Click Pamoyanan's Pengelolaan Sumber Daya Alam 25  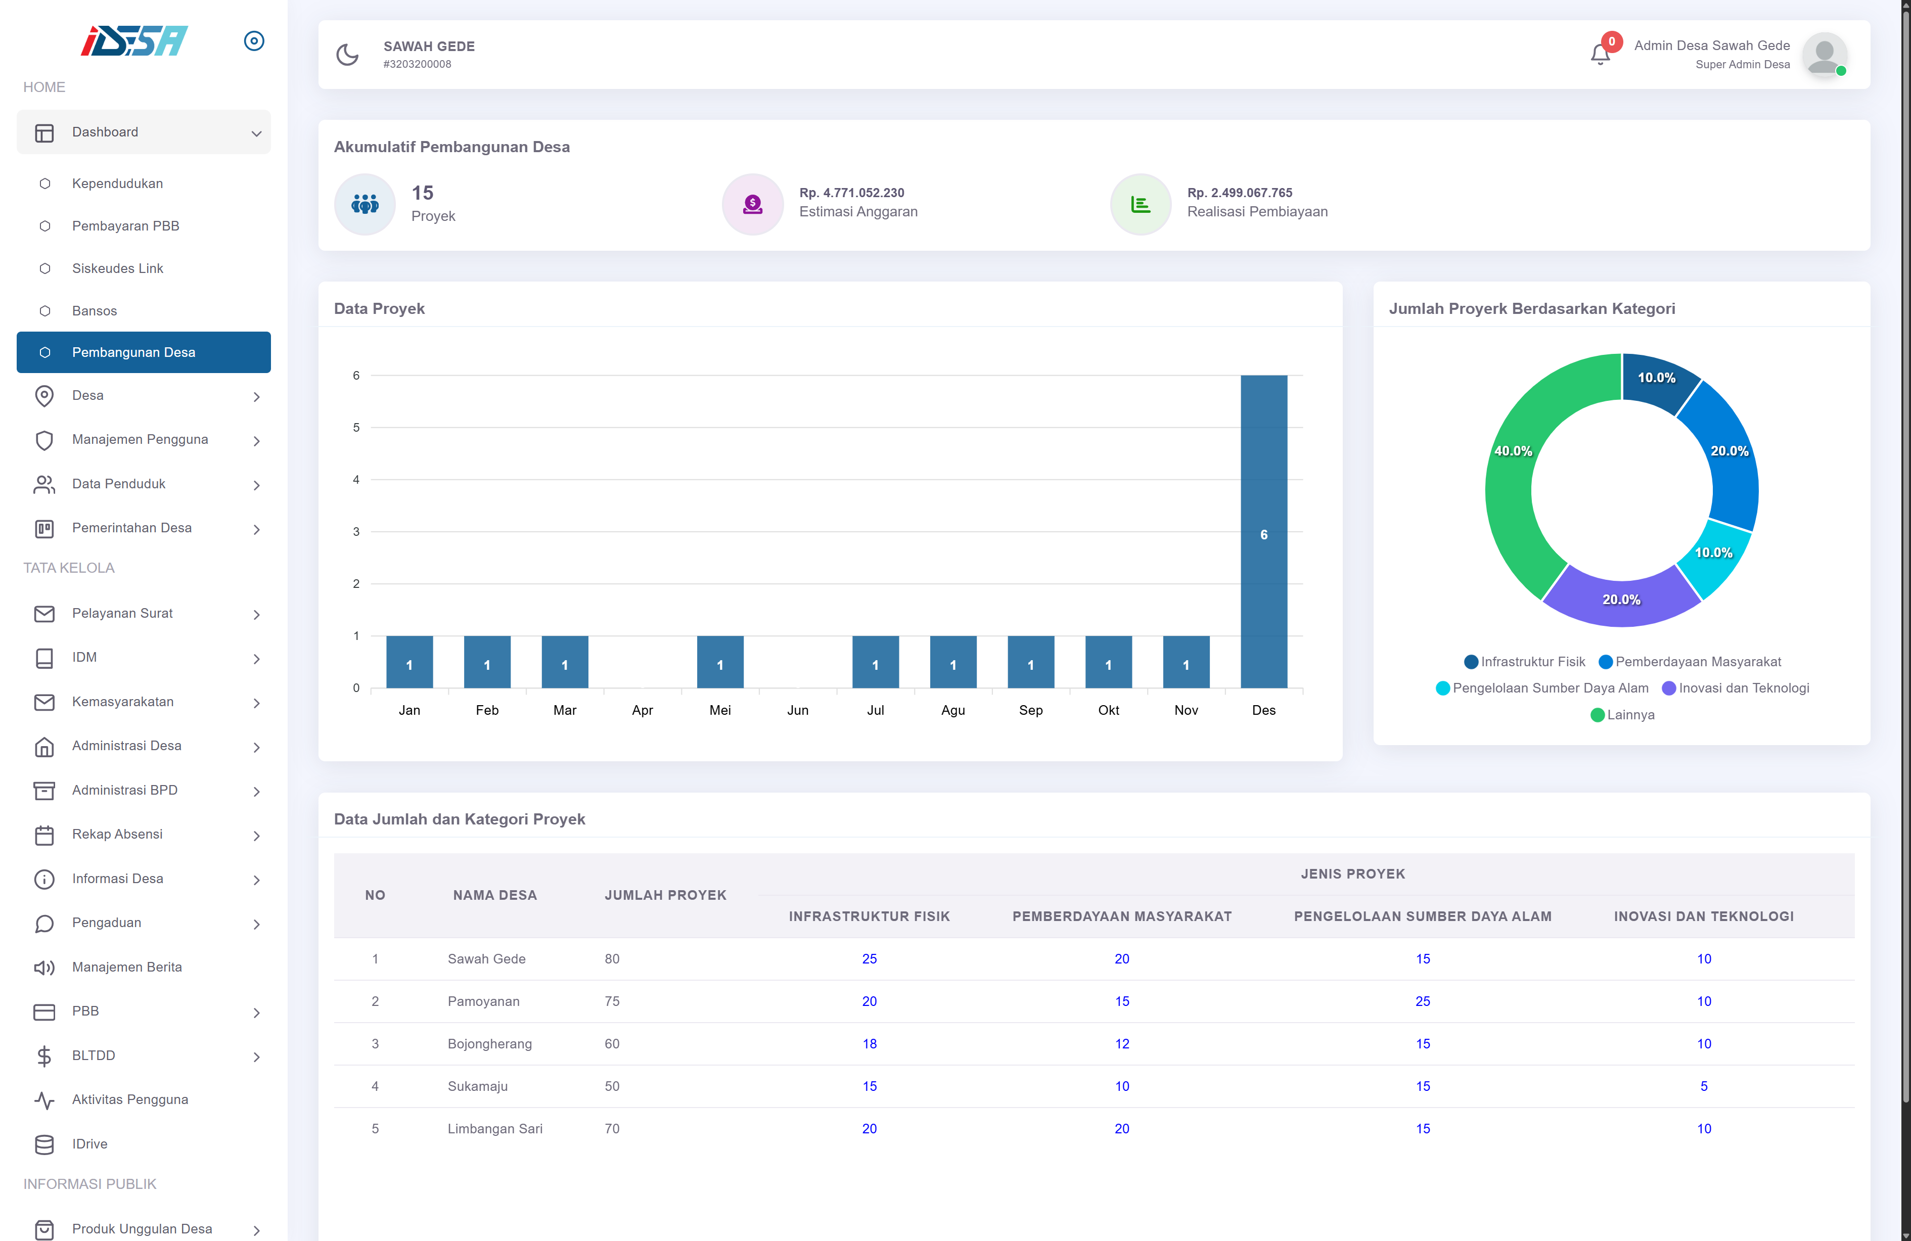1422,1001
